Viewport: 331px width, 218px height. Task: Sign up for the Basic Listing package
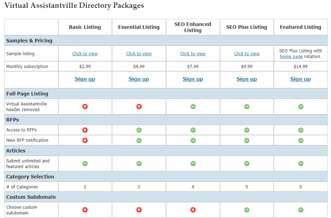(85, 79)
